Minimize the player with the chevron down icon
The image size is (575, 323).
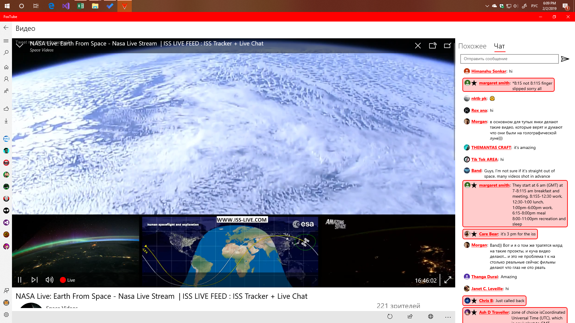click(20, 45)
